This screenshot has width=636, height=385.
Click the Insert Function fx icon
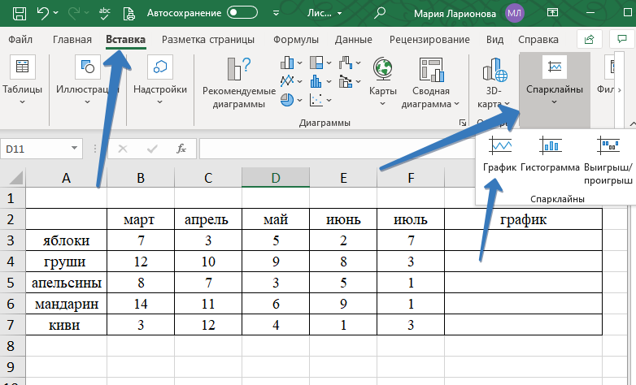[x=181, y=149]
